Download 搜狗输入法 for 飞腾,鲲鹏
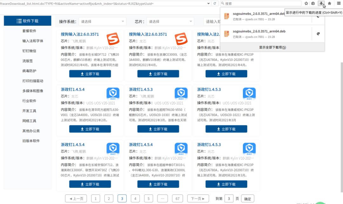Viewport: 343px width, 204px height. (90, 74)
